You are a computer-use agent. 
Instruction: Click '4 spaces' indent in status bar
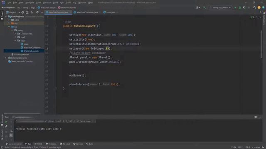coord(256,147)
